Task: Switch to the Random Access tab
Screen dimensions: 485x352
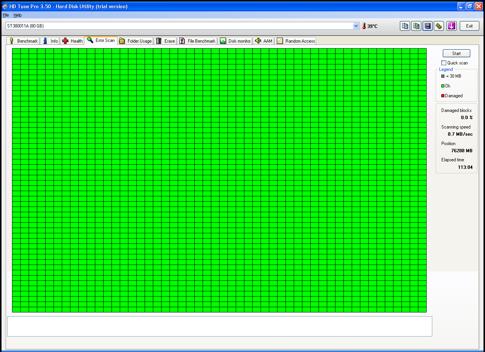Action: (x=296, y=41)
